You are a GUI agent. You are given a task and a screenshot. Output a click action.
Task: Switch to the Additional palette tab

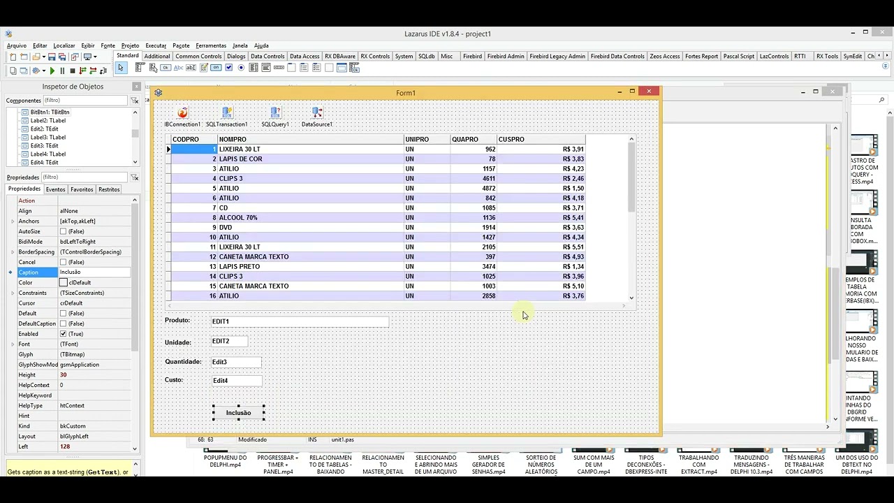(x=157, y=56)
